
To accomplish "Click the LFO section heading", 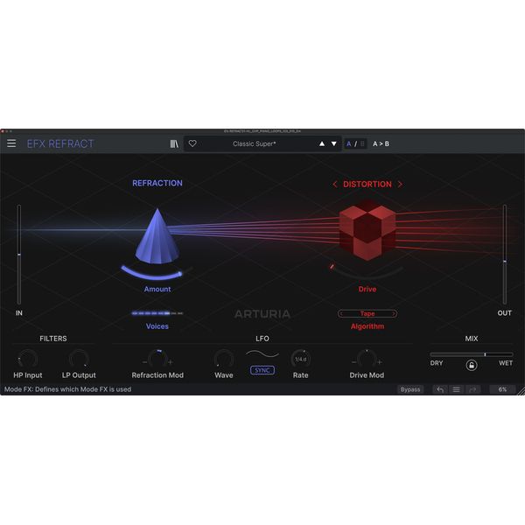I will [262, 339].
